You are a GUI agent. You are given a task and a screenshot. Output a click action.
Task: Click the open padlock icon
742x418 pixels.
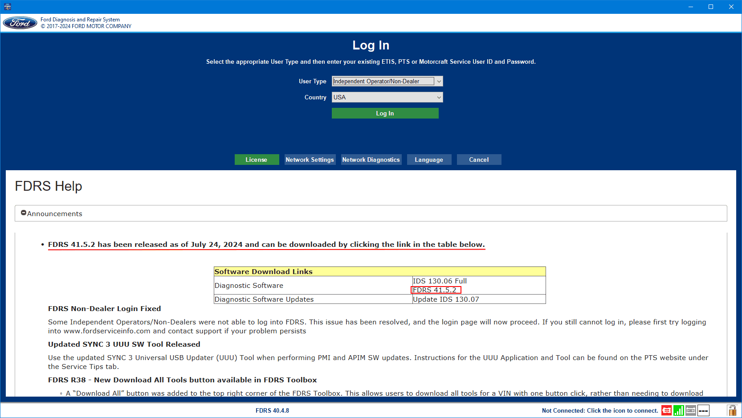pyautogui.click(x=732, y=410)
